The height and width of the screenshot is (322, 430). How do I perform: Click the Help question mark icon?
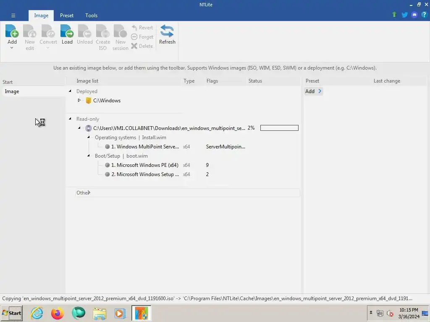pos(424,15)
